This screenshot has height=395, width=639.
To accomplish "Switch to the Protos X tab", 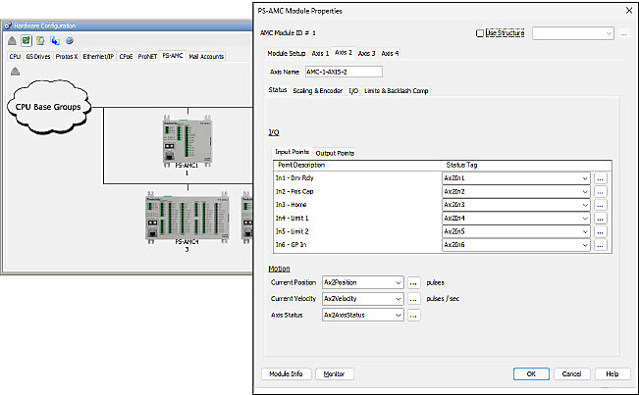I will coord(67,57).
